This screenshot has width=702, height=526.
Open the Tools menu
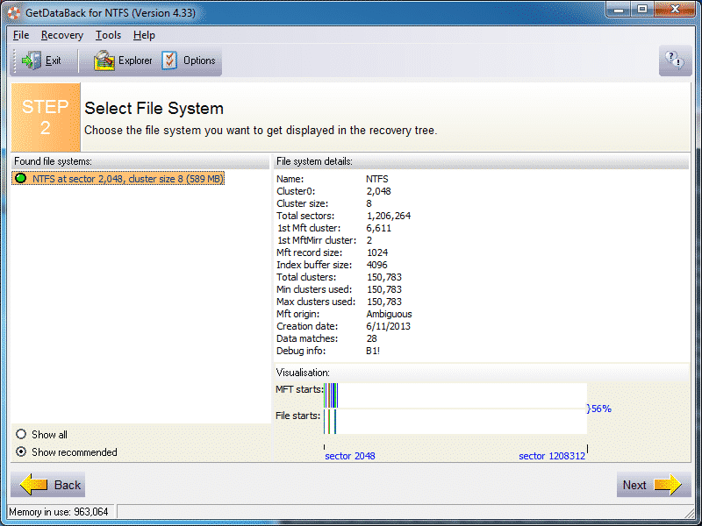coord(108,35)
